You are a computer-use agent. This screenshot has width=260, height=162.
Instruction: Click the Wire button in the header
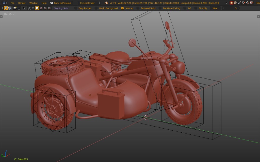pos(215,8)
